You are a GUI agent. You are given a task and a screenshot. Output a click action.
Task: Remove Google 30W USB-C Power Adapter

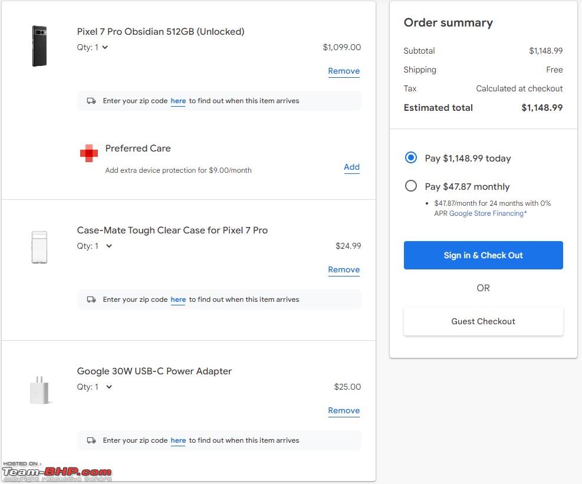coord(344,411)
